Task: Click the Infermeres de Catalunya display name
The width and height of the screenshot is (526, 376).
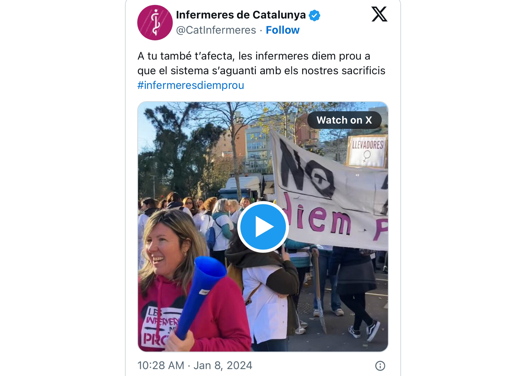Action: pyautogui.click(x=241, y=15)
